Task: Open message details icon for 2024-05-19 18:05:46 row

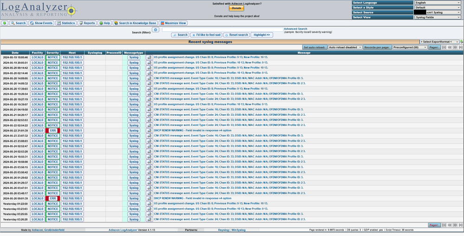Action: click(x=149, y=58)
